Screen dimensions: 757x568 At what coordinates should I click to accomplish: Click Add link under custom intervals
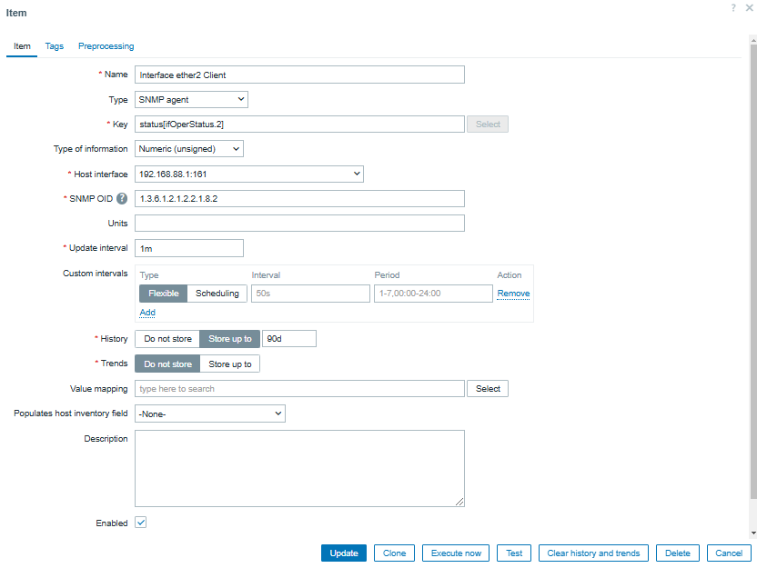coord(147,313)
